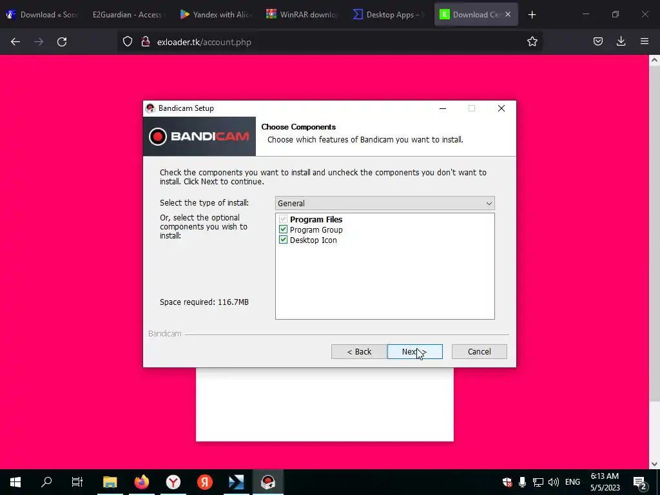Open Windows Security tray icon
Screen dimensions: 660x495
507,482
